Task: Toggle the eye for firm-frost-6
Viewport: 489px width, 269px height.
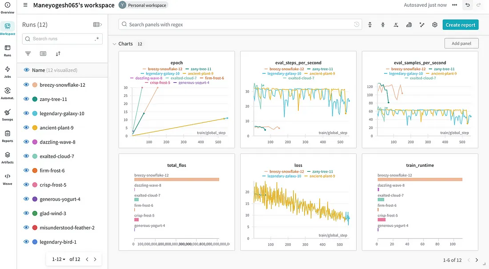Action: click(x=27, y=170)
